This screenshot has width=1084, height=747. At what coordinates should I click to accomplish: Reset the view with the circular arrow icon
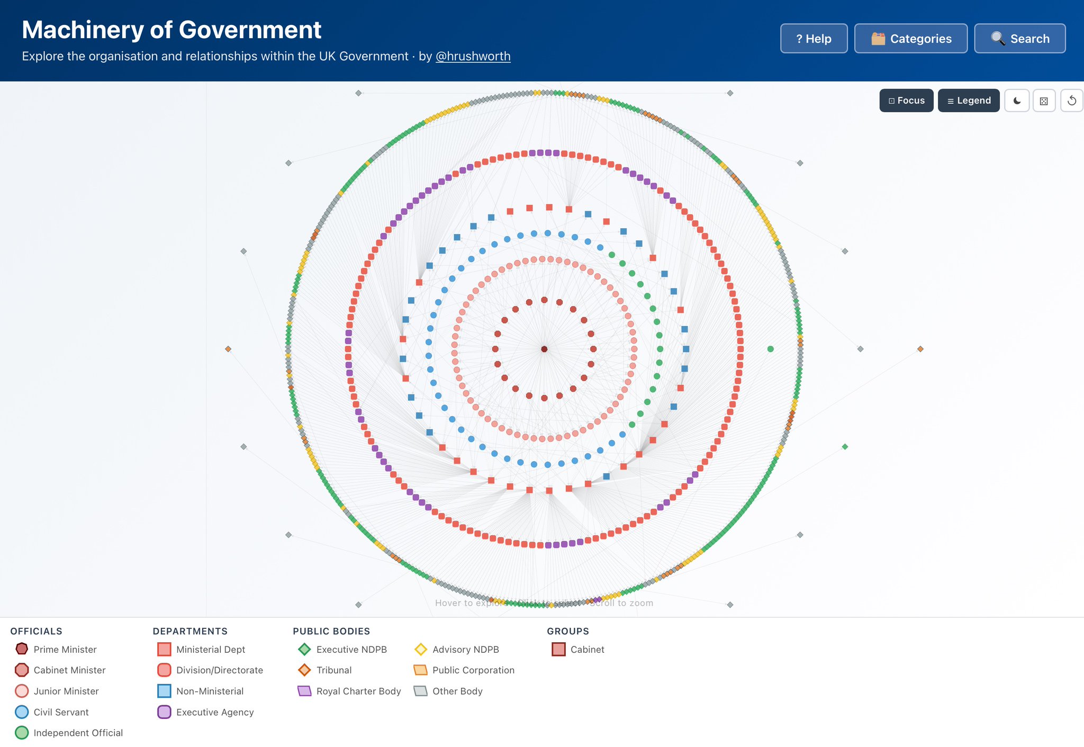(x=1072, y=101)
